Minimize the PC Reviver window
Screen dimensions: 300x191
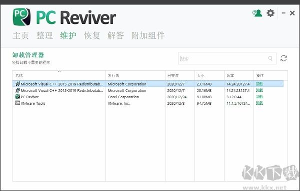283,13
